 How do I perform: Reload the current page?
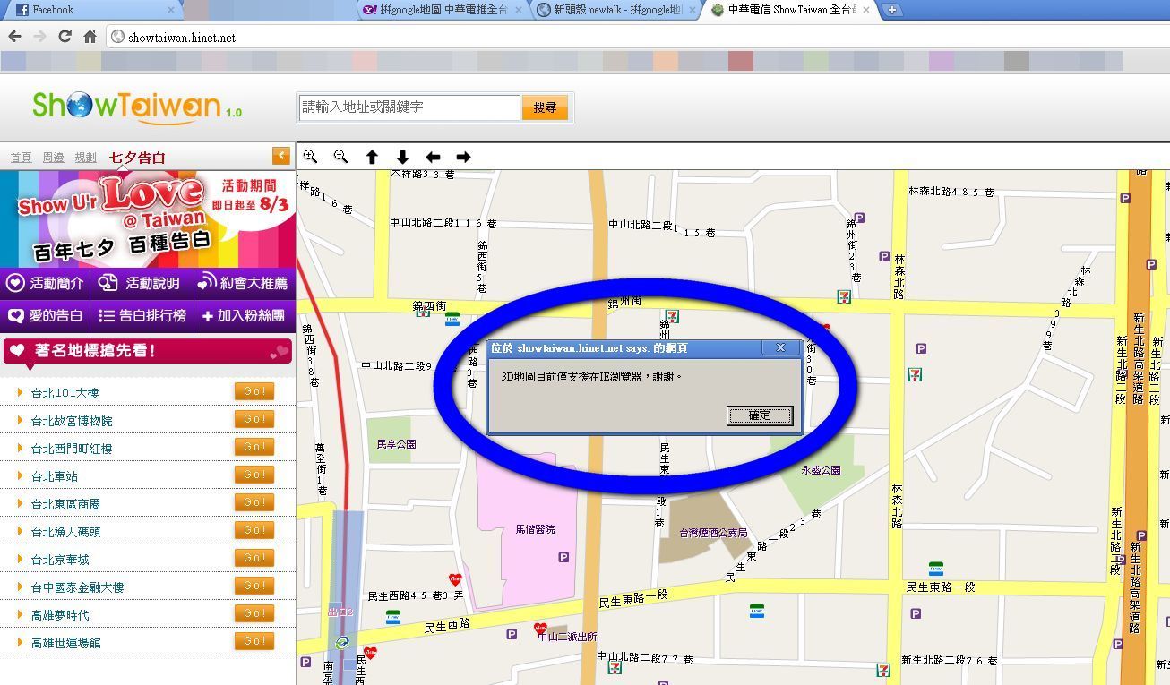[x=65, y=37]
